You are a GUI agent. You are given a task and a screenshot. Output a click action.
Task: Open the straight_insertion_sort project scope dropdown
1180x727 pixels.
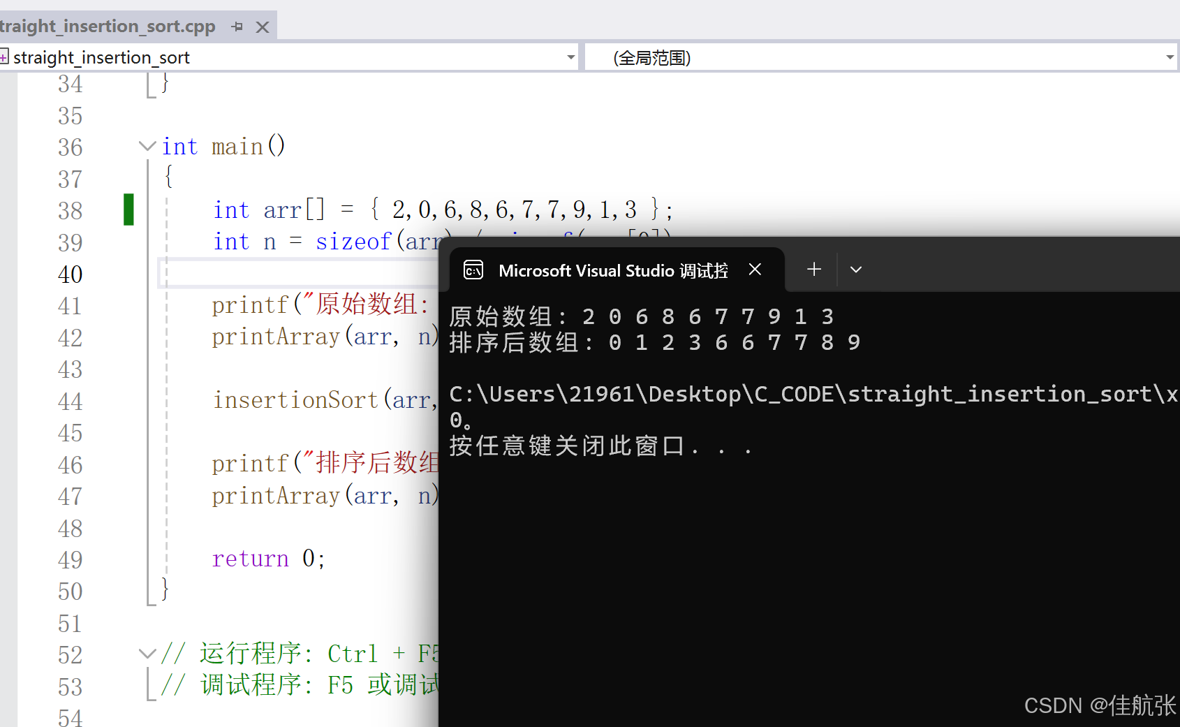tap(570, 57)
